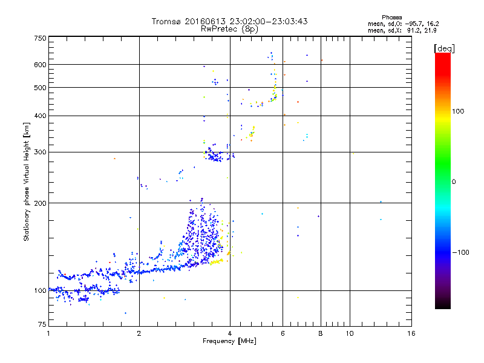Click the y-axis label 'Stationary phase Virtual Height [km]'
Viewport: 484px width, 363px height.
coord(26,182)
